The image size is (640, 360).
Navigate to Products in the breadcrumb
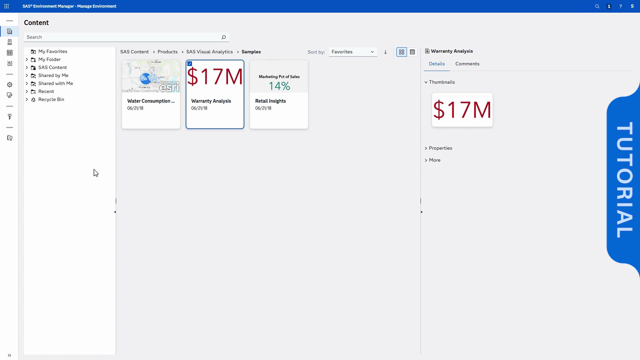pos(167,52)
